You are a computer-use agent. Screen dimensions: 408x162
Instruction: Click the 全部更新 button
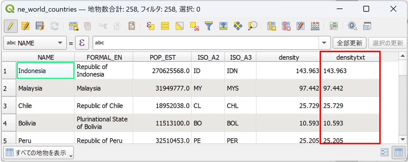(349, 43)
